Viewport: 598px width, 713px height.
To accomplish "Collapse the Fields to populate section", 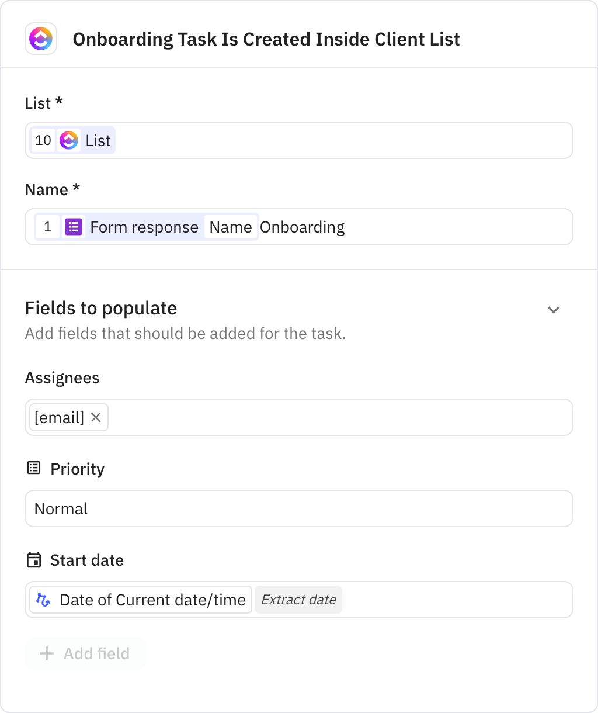I will [553, 310].
